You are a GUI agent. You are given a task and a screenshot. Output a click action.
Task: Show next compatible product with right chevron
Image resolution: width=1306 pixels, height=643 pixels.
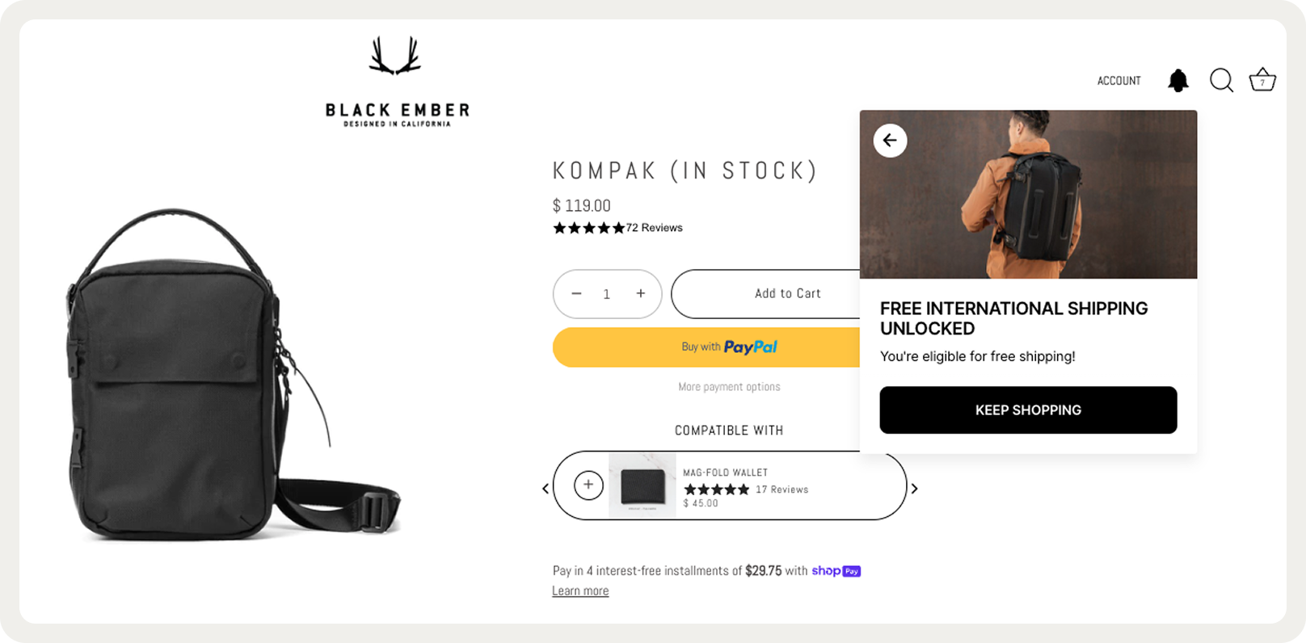(915, 489)
